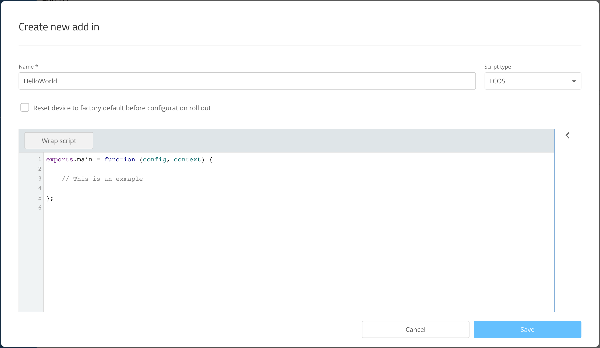Click the 'function' keyword in the code
The image size is (600, 348).
pos(120,160)
